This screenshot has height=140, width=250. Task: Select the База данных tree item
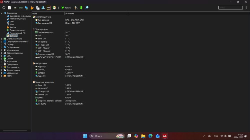pyautogui.click(x=11, y=73)
